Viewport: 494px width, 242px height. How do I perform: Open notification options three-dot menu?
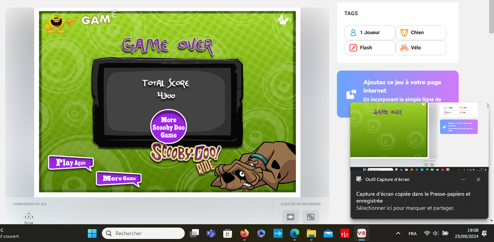coord(463,179)
